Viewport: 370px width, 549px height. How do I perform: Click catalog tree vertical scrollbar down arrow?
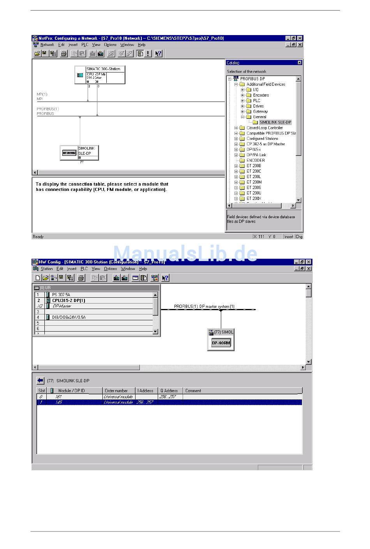(x=299, y=200)
